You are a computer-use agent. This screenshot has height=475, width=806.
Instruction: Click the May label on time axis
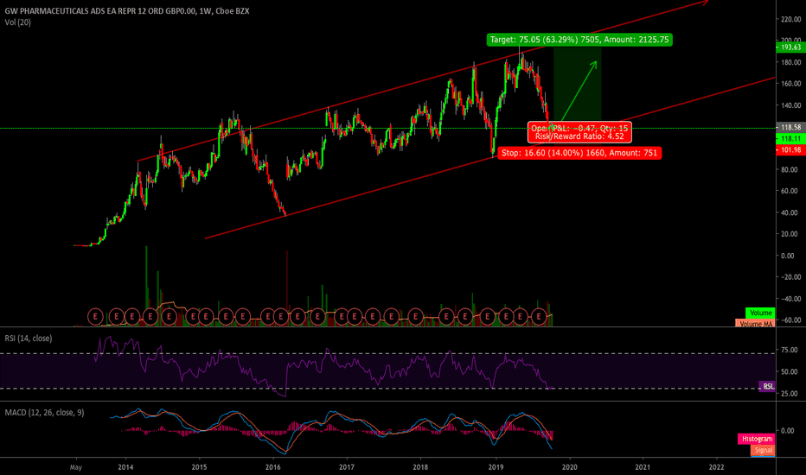tap(75, 466)
